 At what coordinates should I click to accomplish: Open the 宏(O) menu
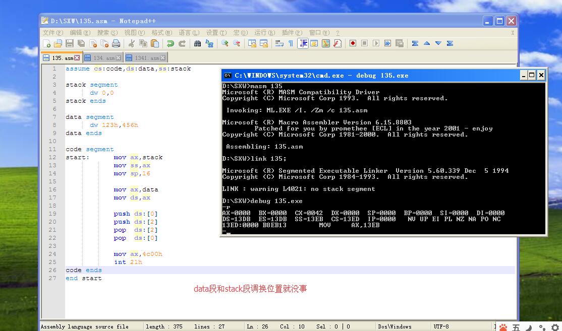click(x=241, y=33)
